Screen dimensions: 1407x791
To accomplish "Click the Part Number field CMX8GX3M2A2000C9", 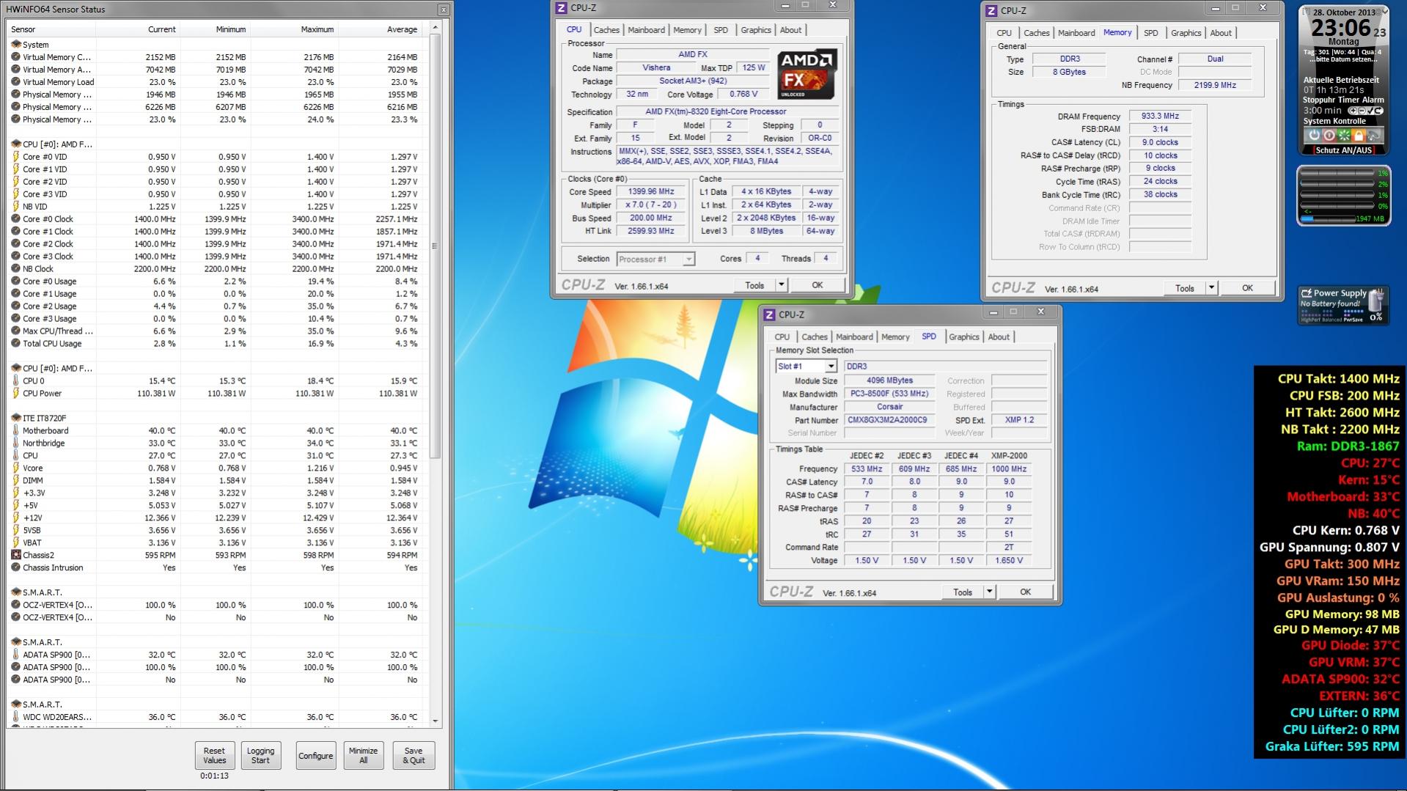I will click(x=891, y=420).
